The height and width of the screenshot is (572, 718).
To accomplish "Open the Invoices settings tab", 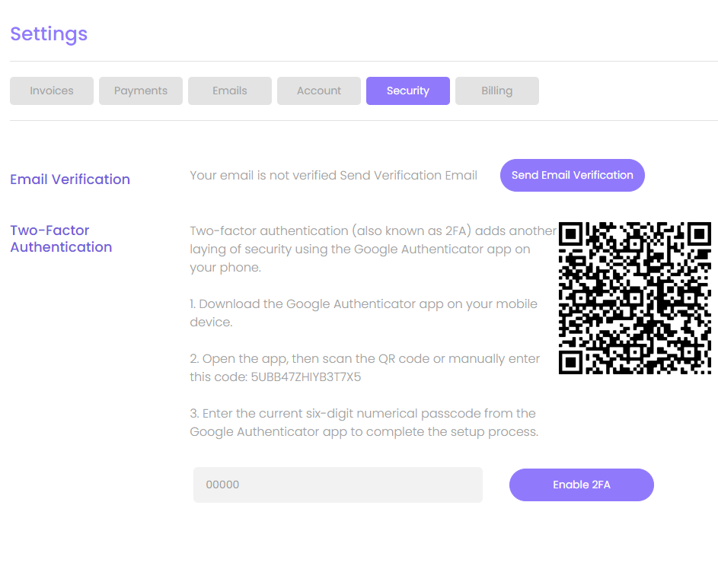I will (x=52, y=91).
